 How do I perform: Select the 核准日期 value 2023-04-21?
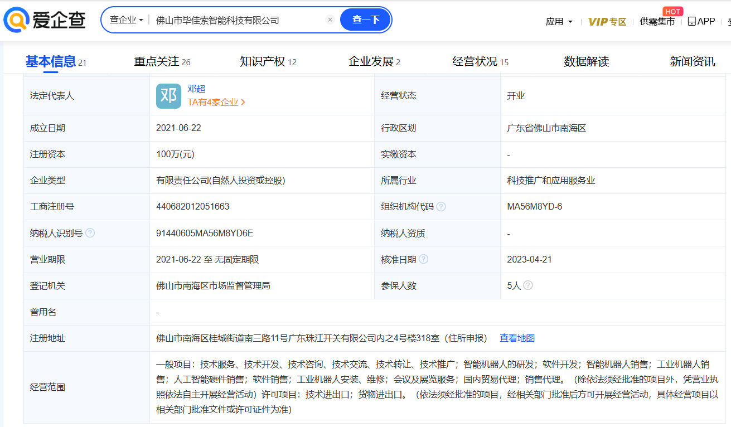pyautogui.click(x=530, y=259)
